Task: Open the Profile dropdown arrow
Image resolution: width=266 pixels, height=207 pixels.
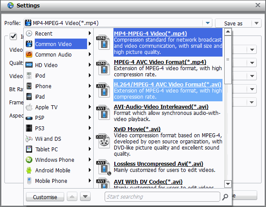Action: tap(208, 23)
